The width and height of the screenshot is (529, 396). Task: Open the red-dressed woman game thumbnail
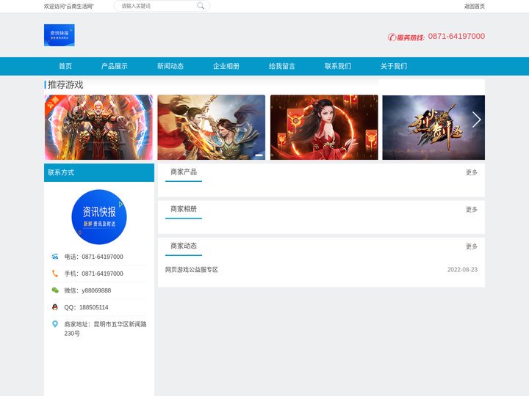(x=324, y=128)
